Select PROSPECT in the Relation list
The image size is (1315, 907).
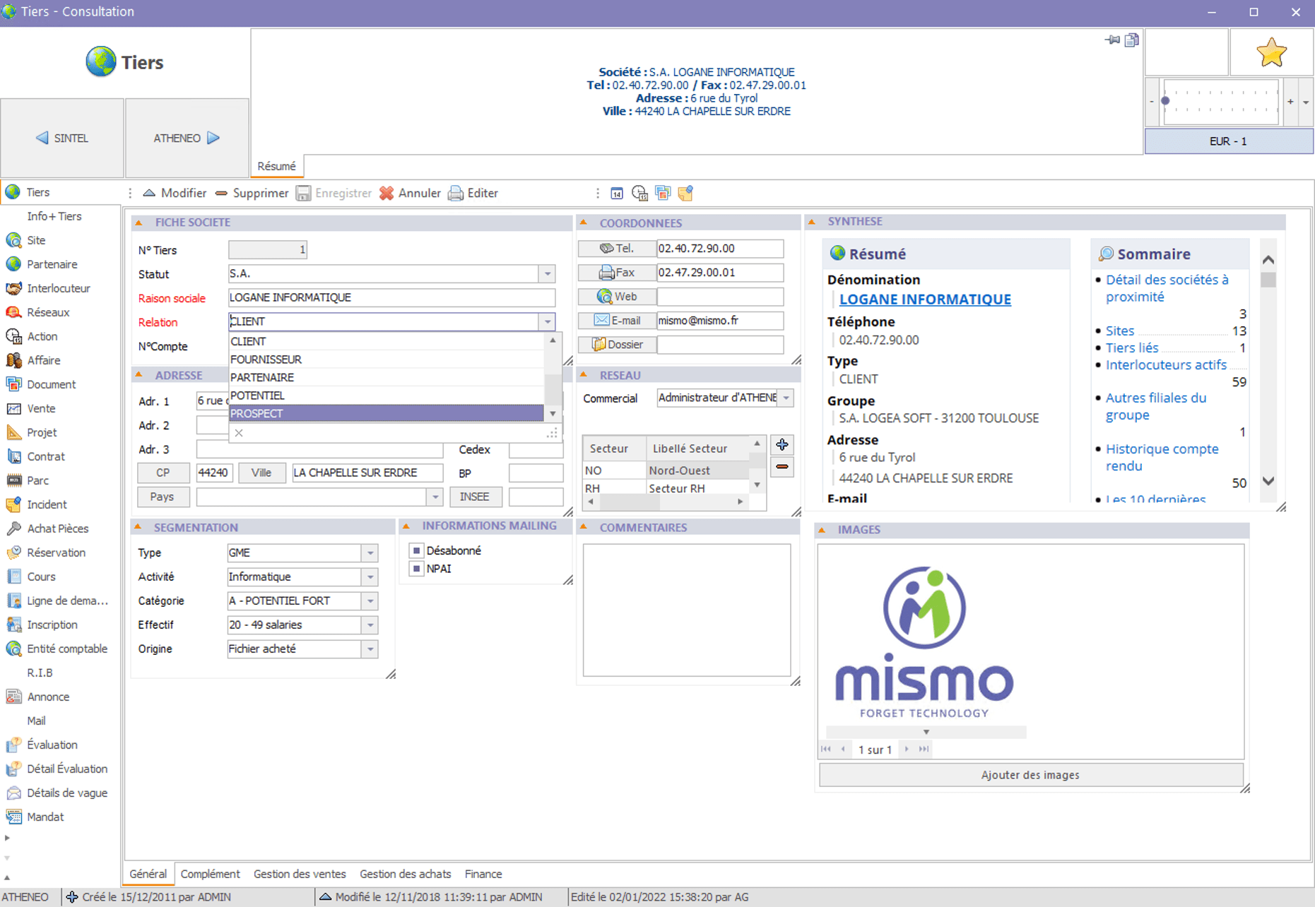pos(387,413)
